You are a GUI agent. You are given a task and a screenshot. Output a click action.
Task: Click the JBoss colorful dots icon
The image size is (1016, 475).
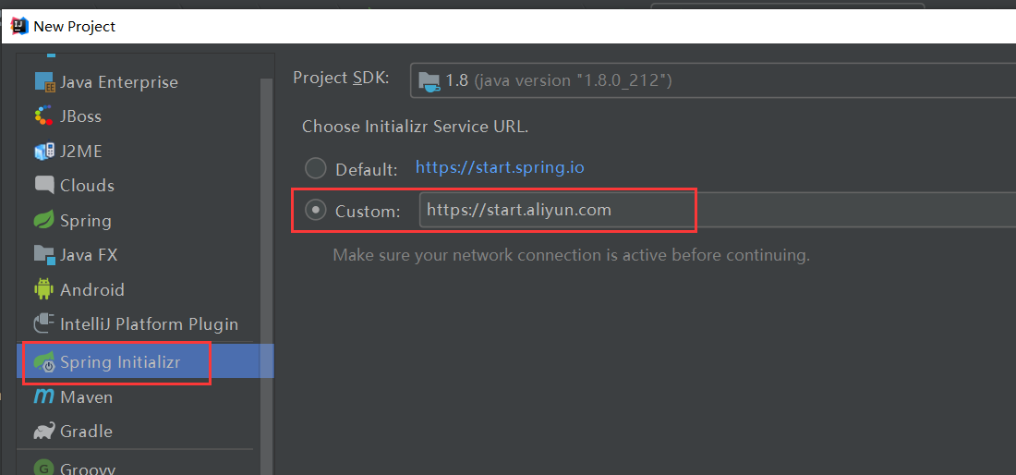tap(43, 116)
